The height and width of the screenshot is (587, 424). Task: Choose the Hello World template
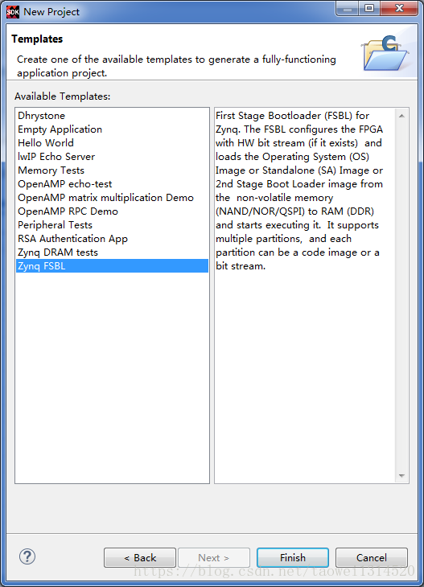[112, 142]
